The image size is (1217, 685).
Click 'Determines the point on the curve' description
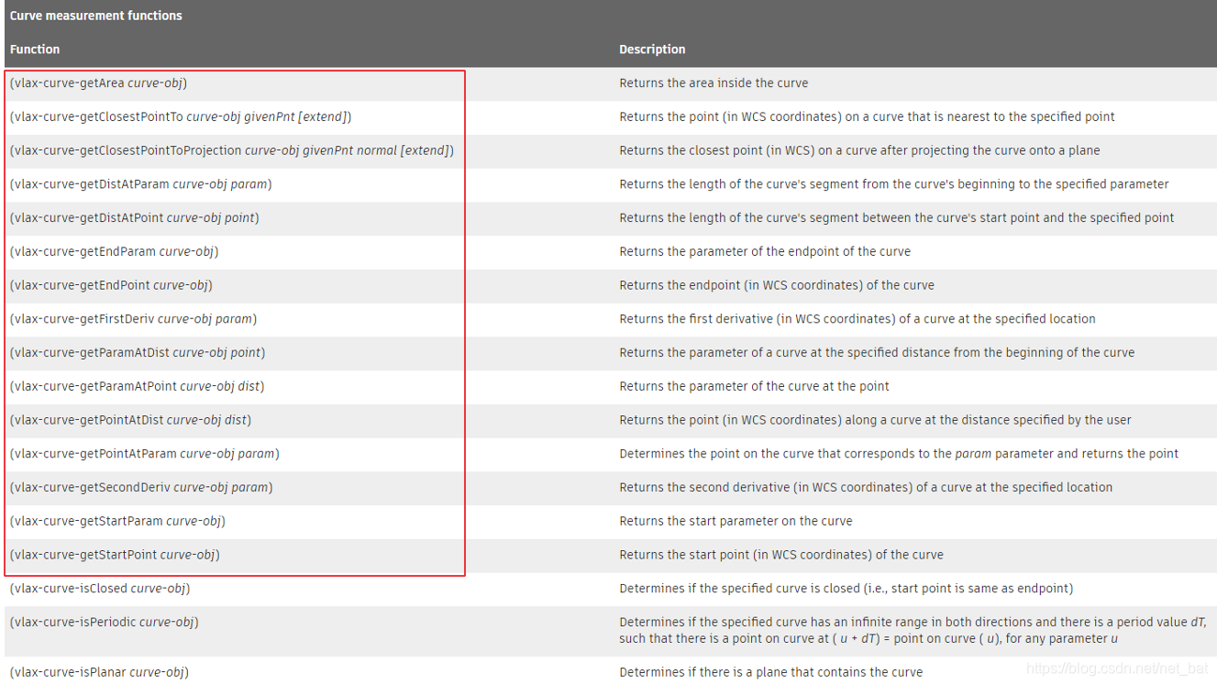pos(899,454)
